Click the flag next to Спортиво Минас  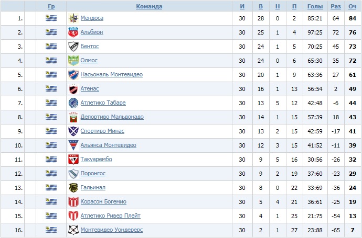coord(51,131)
